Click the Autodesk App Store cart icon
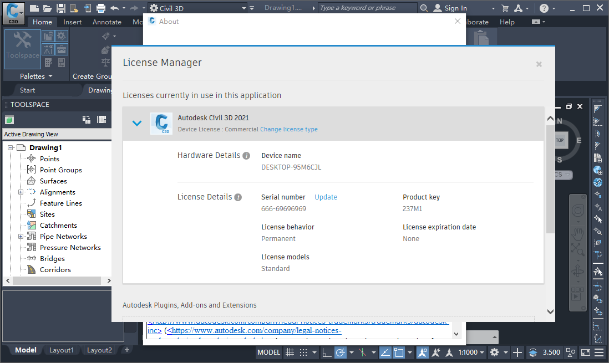The width and height of the screenshot is (609, 363). (x=505, y=8)
